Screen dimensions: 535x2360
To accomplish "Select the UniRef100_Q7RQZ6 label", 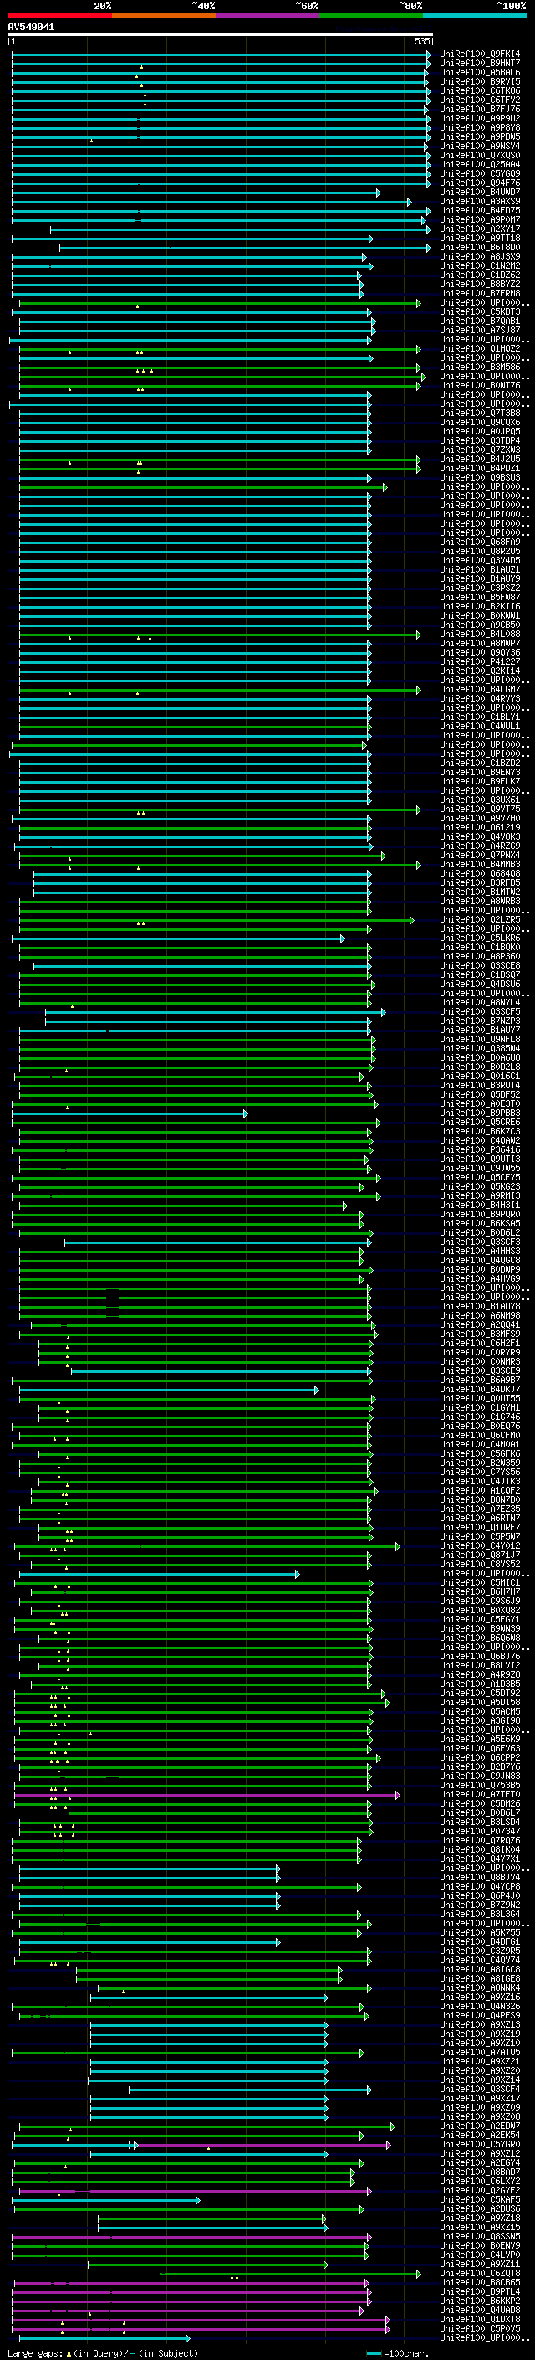I will [x=480, y=1841].
